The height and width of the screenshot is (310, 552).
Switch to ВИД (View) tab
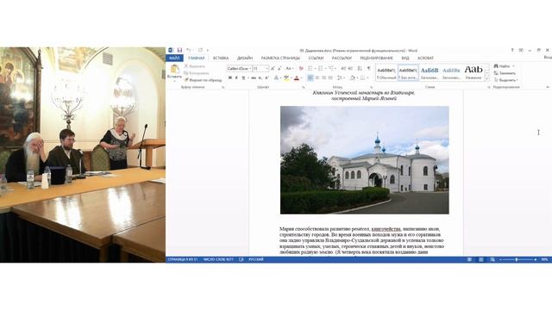pyautogui.click(x=405, y=58)
